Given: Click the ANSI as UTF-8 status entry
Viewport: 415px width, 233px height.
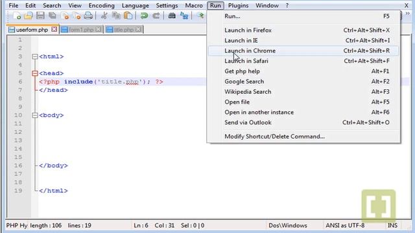Looking at the screenshot, I should coord(345,226).
